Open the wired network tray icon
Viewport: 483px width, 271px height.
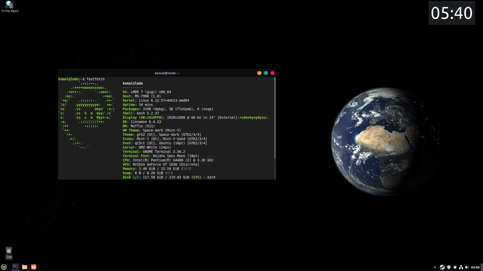point(461,267)
